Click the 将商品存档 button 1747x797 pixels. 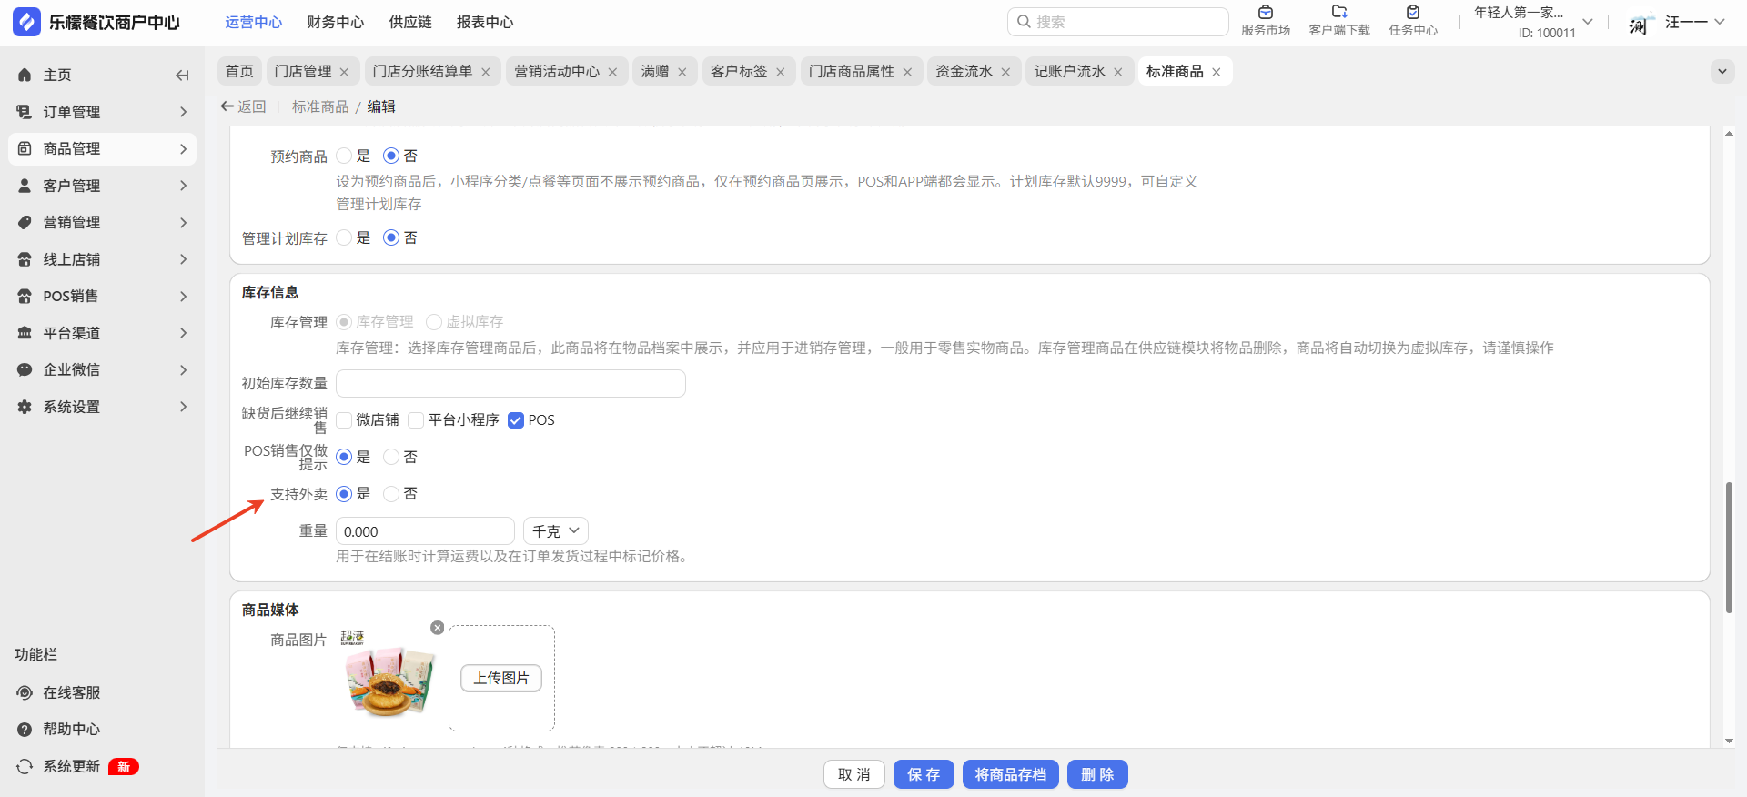coord(1011,774)
